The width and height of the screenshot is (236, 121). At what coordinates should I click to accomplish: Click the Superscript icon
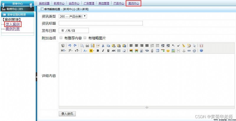[x=178, y=46]
